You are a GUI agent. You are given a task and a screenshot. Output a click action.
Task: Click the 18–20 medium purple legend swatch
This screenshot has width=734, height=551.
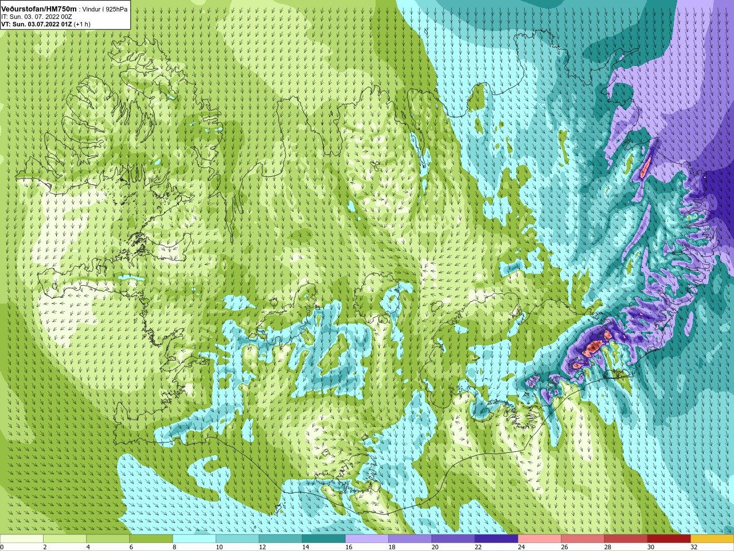(410, 538)
